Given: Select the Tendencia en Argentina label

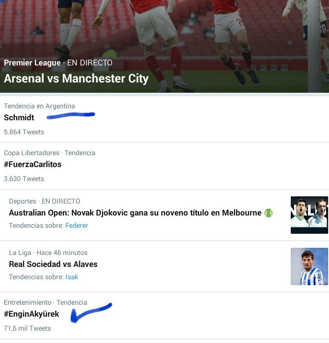Looking at the screenshot, I should 39,106.
